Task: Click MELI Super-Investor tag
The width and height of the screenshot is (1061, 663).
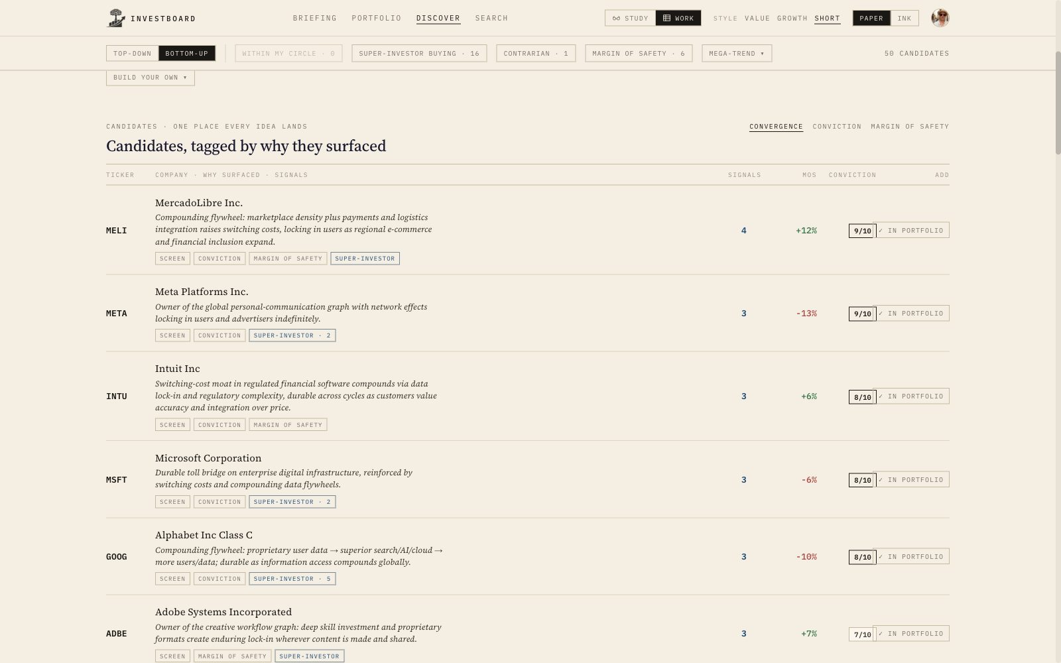Action: [365, 259]
